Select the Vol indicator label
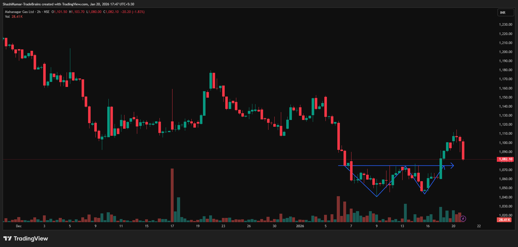This screenshot has width=518, height=247. pyautogui.click(x=7, y=17)
